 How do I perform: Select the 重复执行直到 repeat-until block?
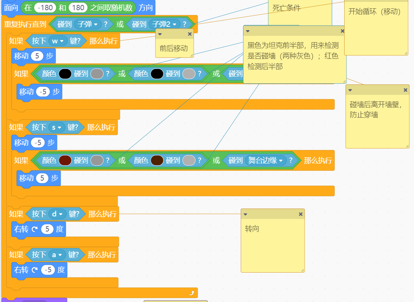25,24
